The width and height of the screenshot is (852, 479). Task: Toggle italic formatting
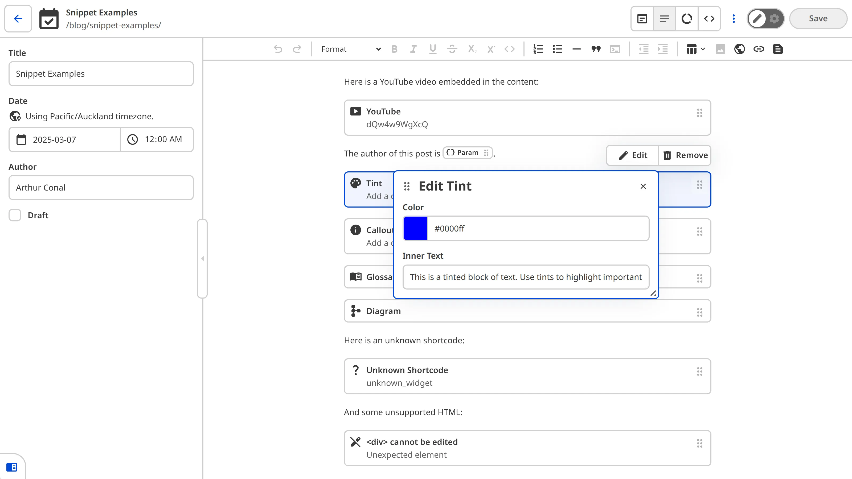[x=413, y=49]
